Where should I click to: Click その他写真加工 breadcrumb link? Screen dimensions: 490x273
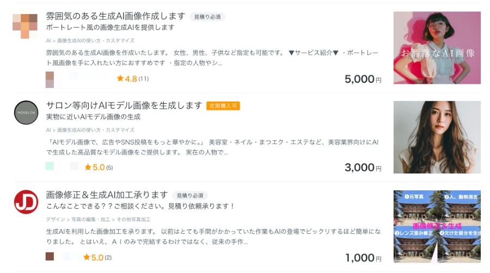[x=134, y=219]
